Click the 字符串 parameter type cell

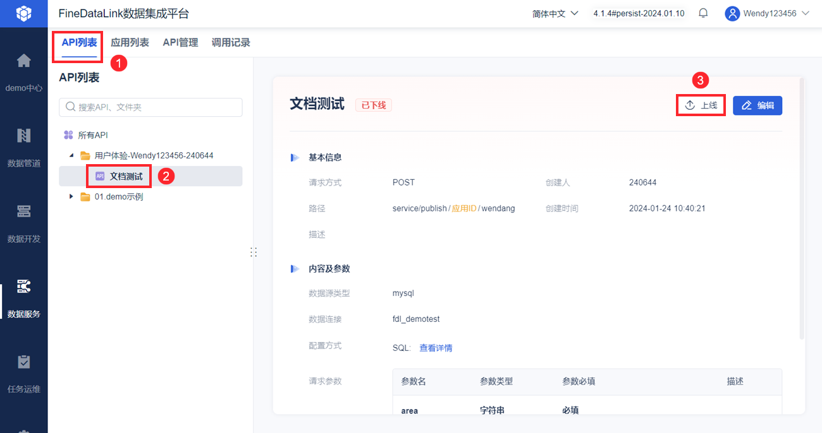(492, 410)
